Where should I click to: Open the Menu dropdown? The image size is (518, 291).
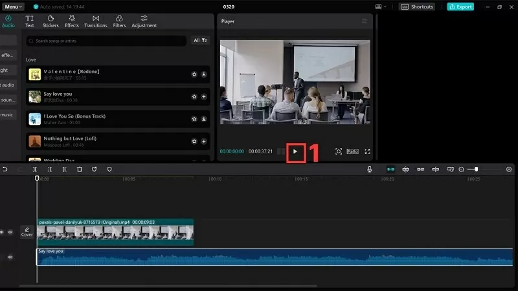[x=13, y=6]
